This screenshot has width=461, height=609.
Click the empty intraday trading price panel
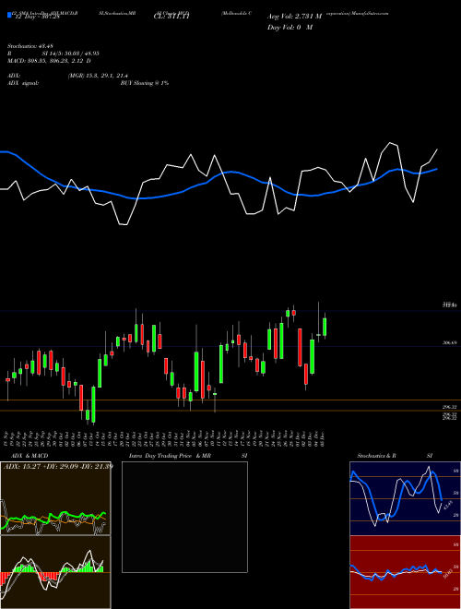184,517
